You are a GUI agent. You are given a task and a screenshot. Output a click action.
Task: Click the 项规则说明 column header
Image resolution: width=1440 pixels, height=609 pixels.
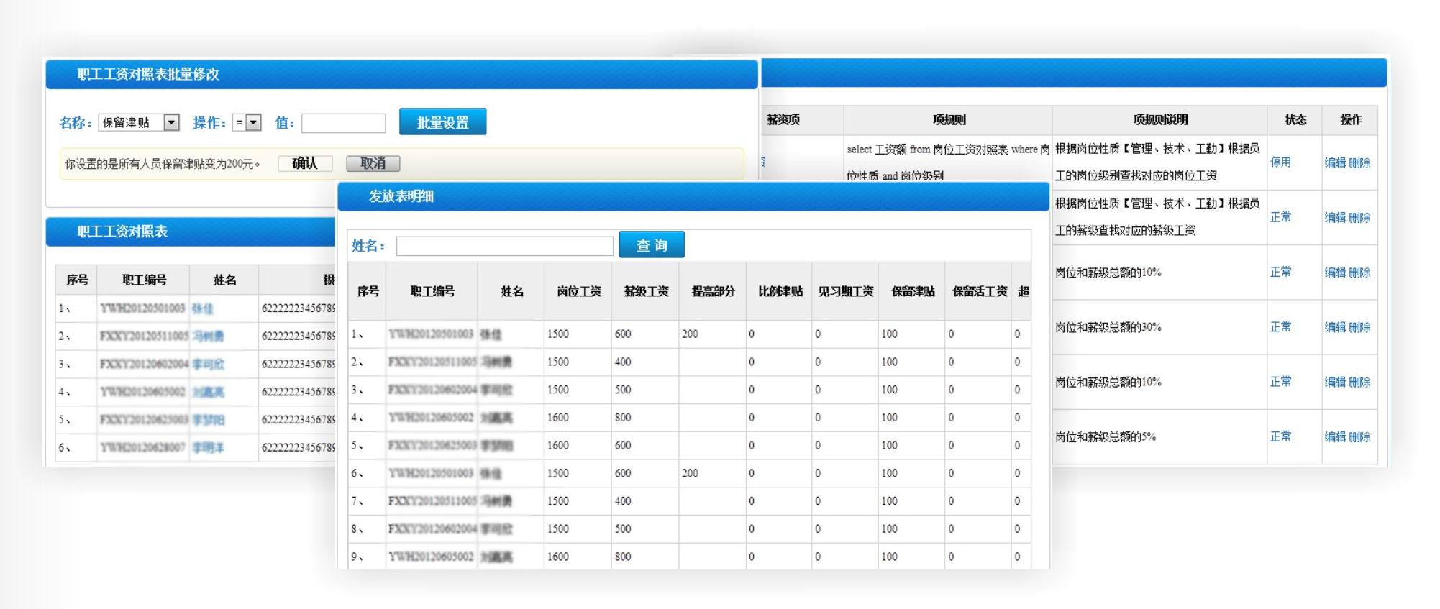tap(1159, 120)
